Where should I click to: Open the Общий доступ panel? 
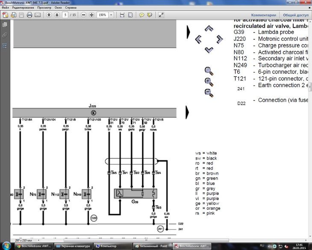click(296, 15)
